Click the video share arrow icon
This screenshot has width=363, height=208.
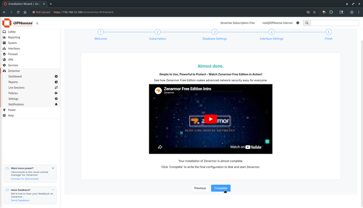(160, 147)
